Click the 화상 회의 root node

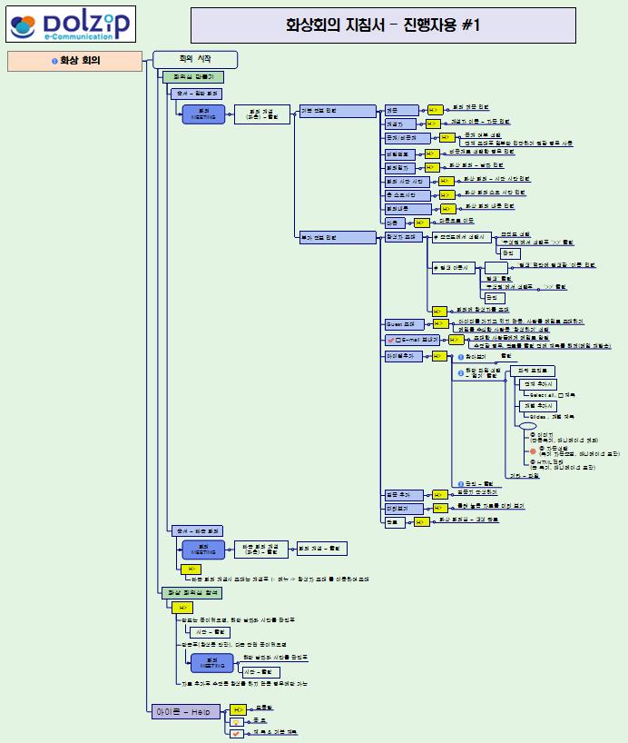(74, 62)
